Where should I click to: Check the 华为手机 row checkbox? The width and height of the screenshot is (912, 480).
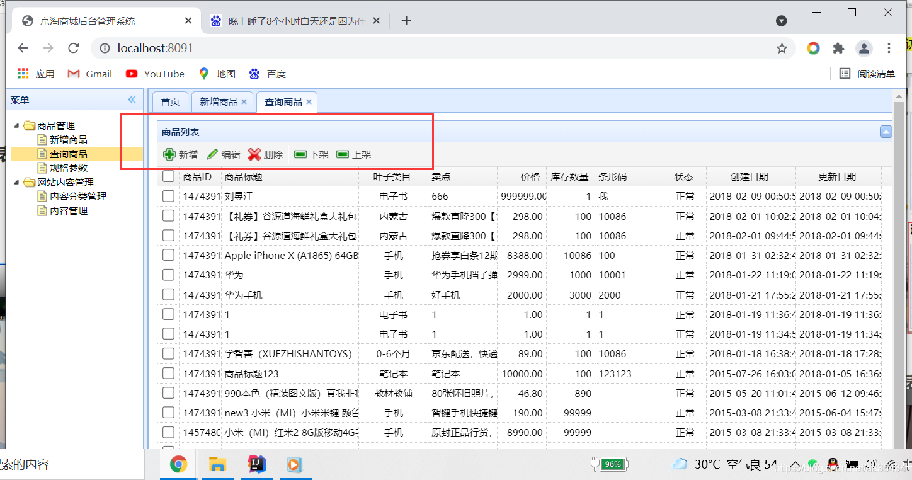point(168,294)
